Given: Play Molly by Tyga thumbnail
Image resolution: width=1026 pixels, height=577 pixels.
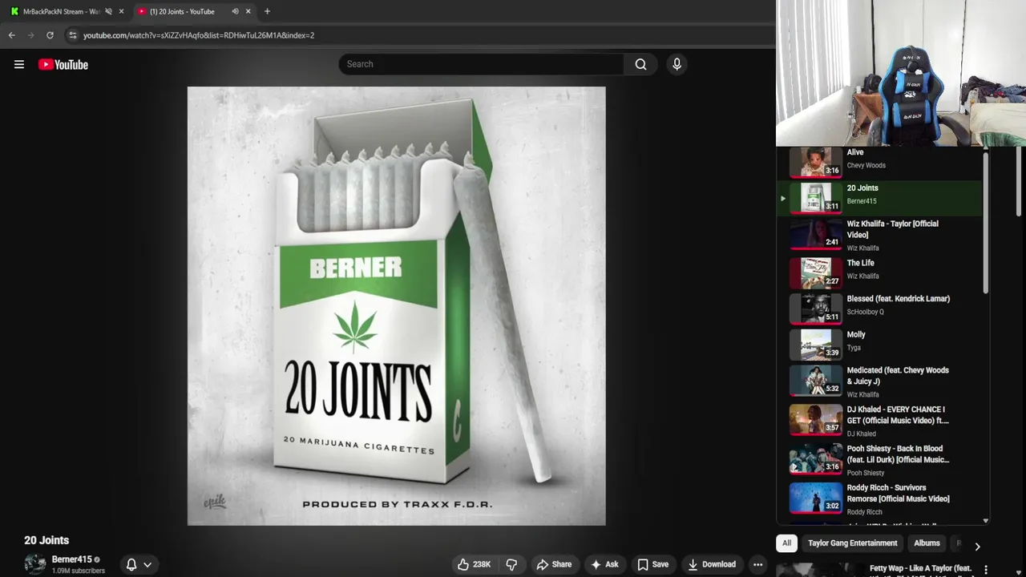Looking at the screenshot, I should coord(816,345).
